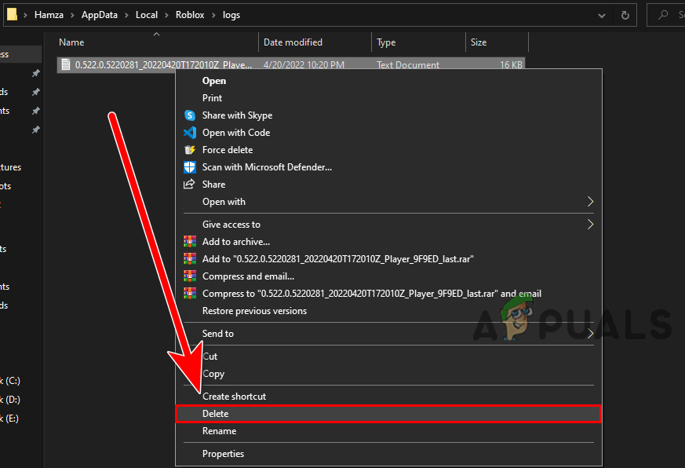The image size is (685, 468).
Task: Click Create shortcut menu entry
Action: point(234,397)
